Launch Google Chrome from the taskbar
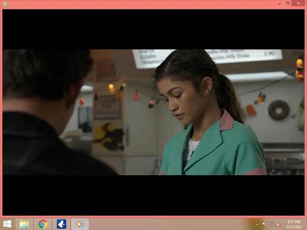 pyautogui.click(x=43, y=224)
